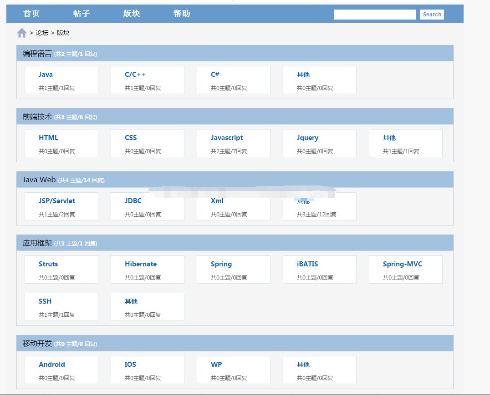Open the Xml board

[x=217, y=201]
